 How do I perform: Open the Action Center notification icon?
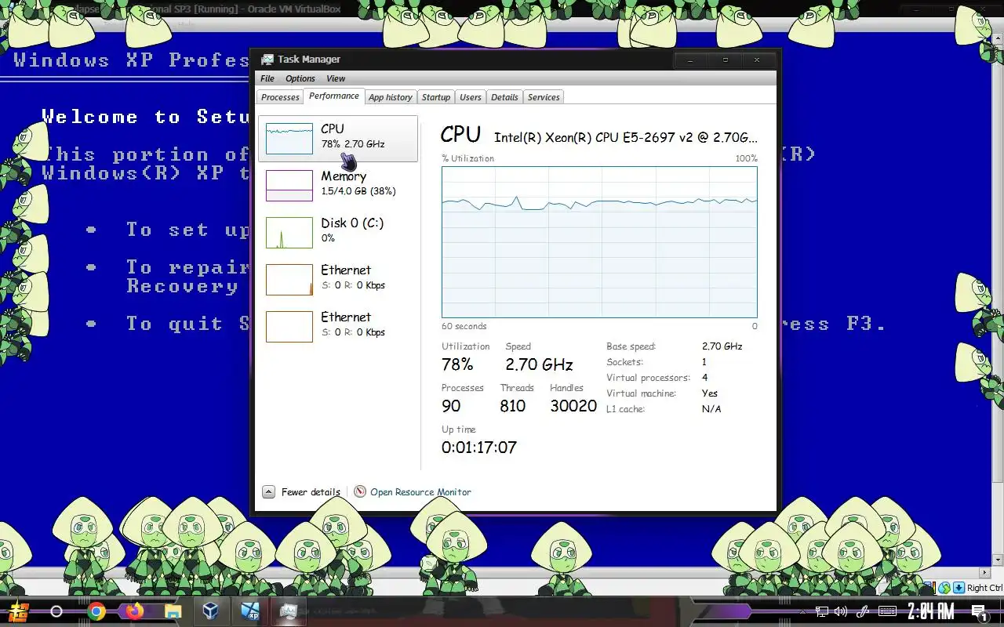980,612
